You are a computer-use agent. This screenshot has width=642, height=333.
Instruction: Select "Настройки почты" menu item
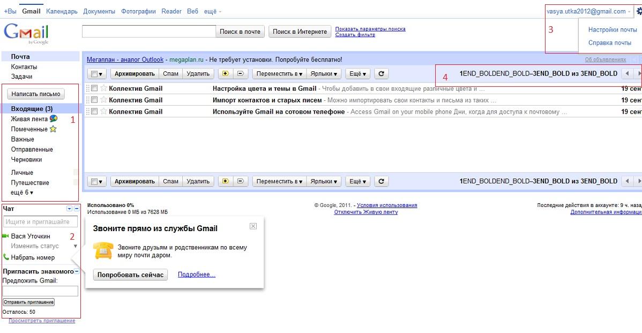click(x=613, y=29)
